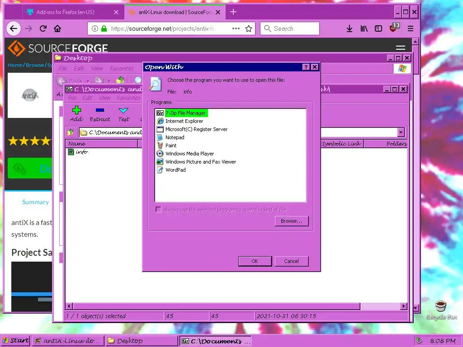Open Firefox page actions (three dots)
Screen dimensions: 463x347
(236, 28)
